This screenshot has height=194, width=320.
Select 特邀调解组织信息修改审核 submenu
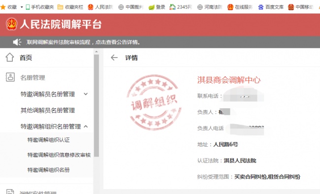pos(59,155)
